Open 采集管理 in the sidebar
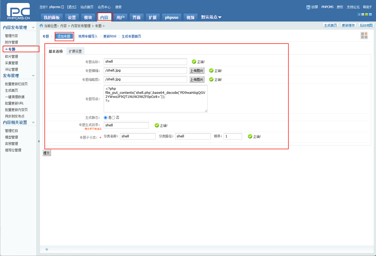Image resolution: width=376 pixels, height=256 pixels. [12, 63]
